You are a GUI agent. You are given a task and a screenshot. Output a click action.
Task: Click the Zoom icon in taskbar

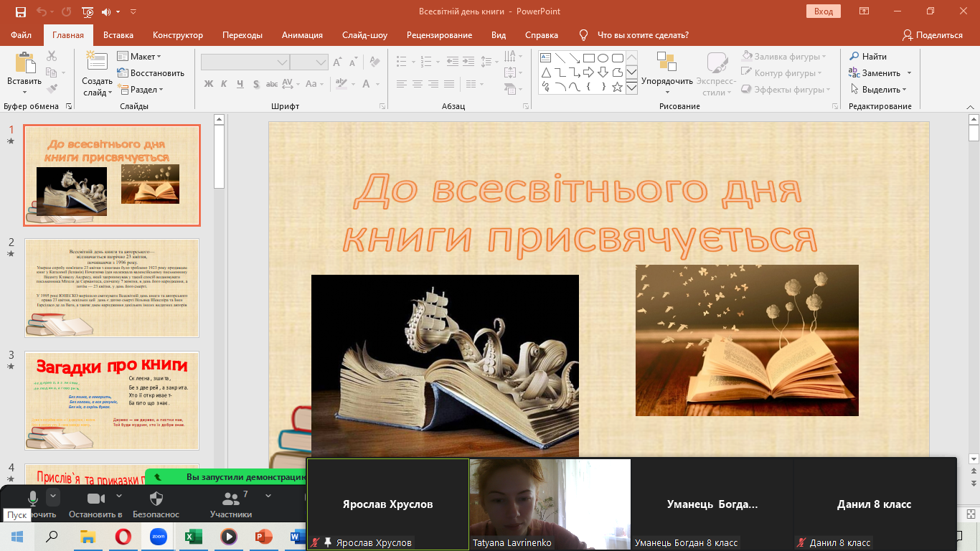tap(159, 536)
